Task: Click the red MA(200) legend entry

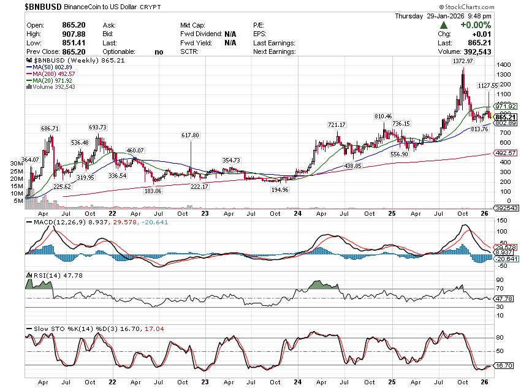Action: [x=50, y=75]
